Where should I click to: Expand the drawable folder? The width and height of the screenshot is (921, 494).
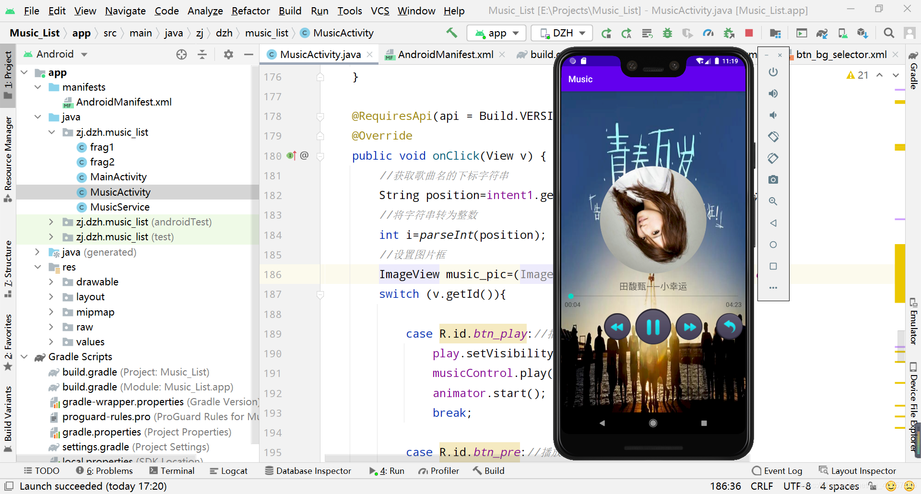point(51,282)
